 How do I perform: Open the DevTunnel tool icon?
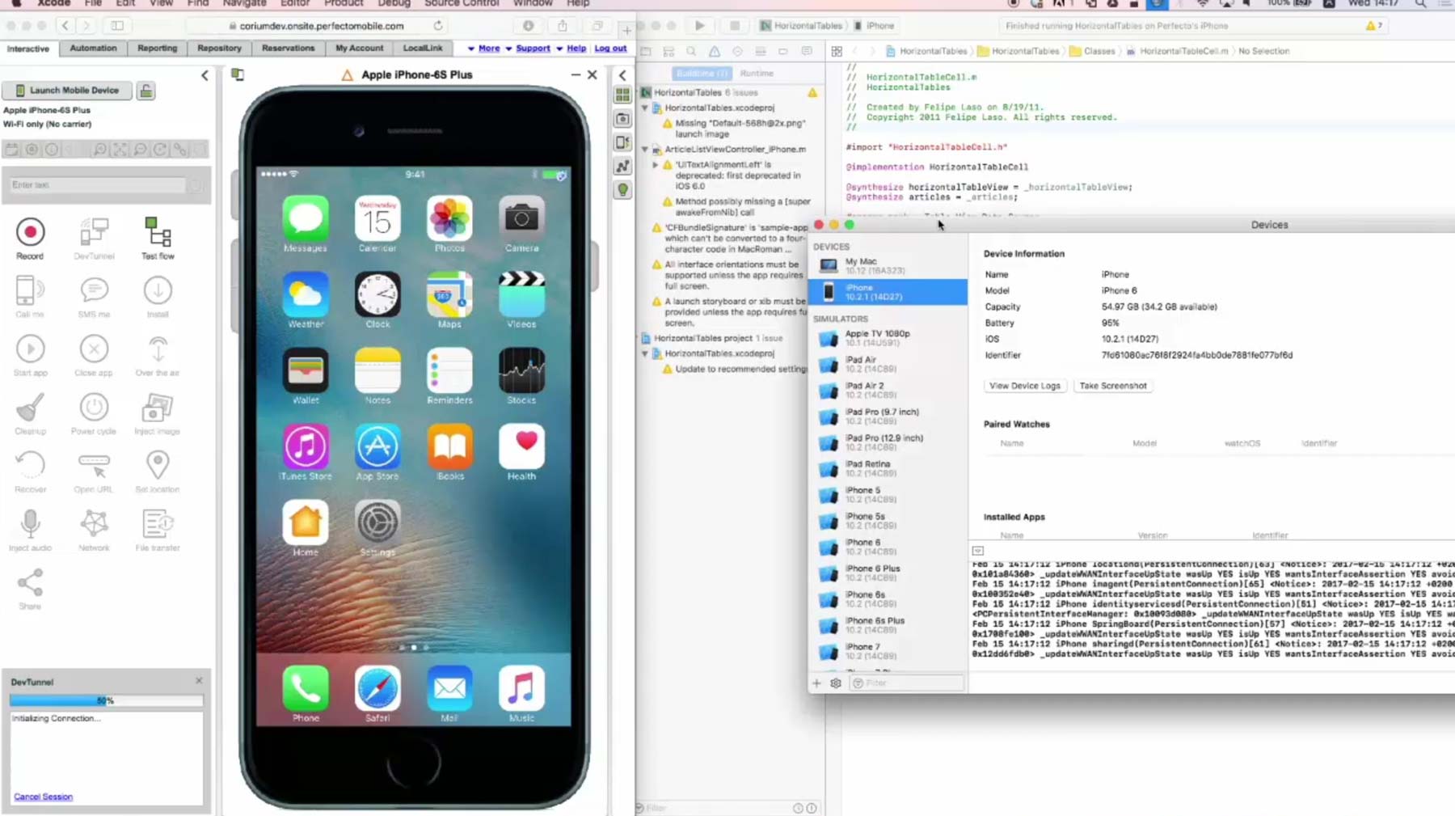click(x=94, y=233)
